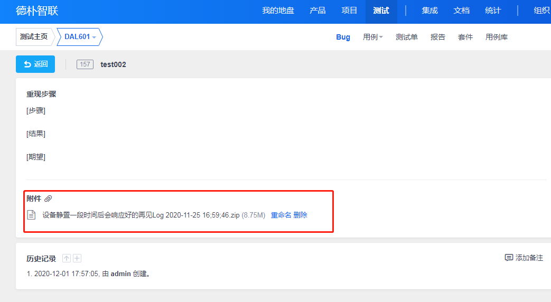
Task: Click the return arrow icon in 返回
Action: 27,64
